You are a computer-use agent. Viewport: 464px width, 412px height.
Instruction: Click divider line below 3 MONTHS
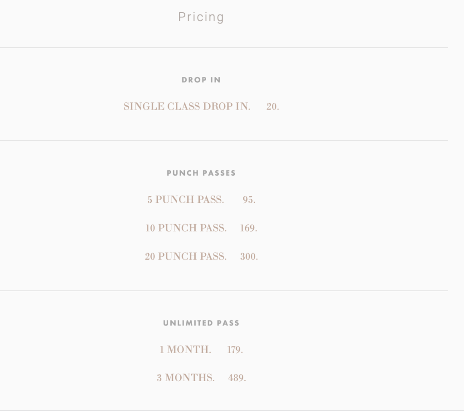[x=224, y=411]
